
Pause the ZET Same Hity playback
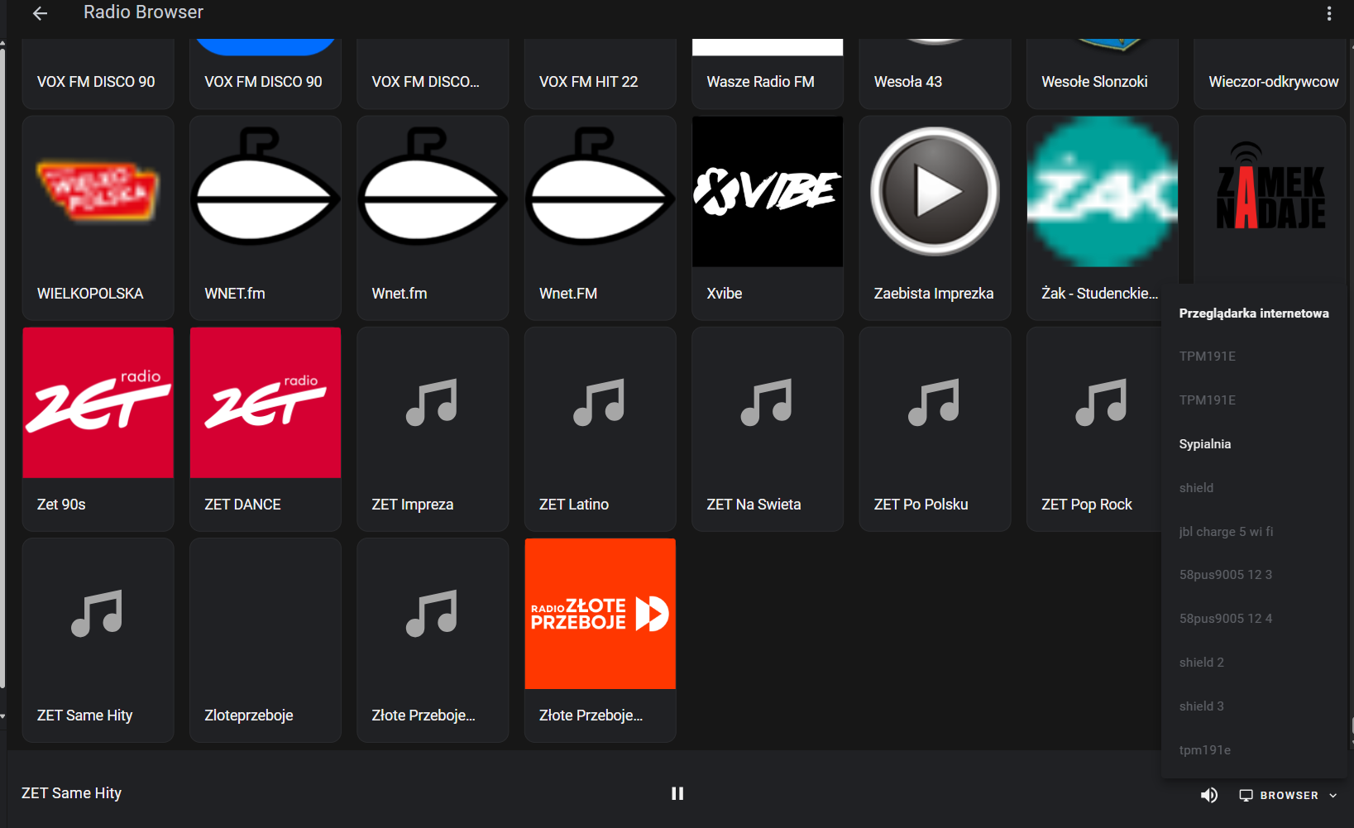677,793
